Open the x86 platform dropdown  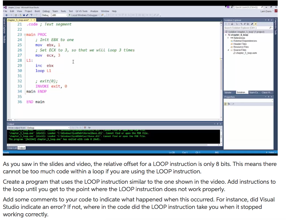coord(66,15)
